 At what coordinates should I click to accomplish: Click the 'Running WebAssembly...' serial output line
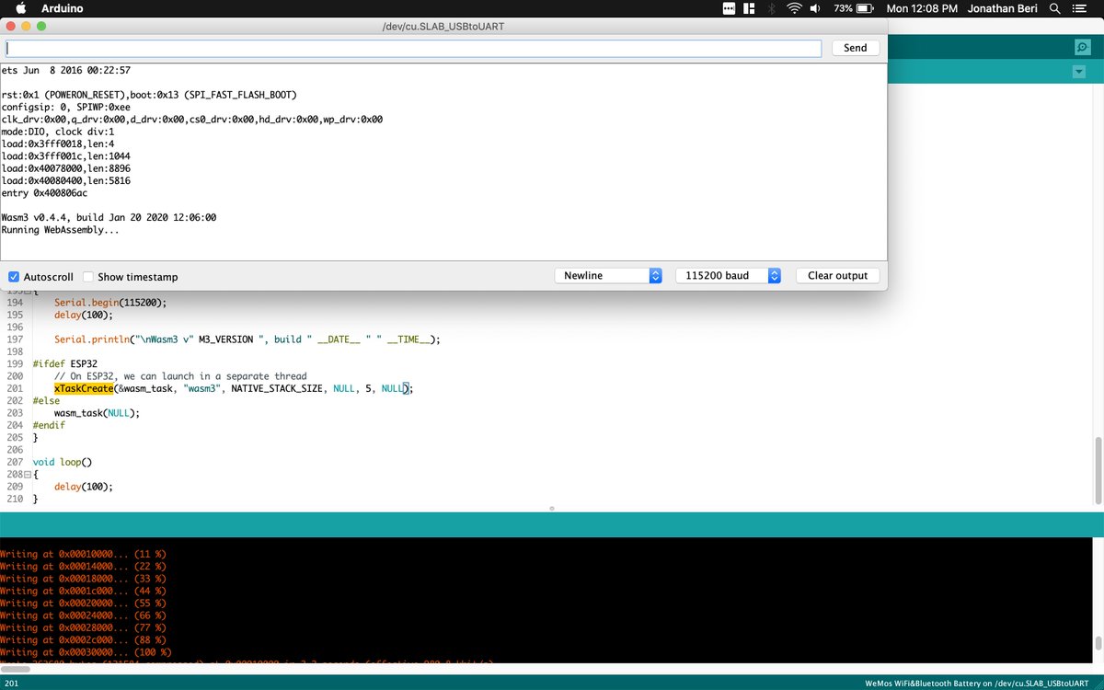(60, 230)
